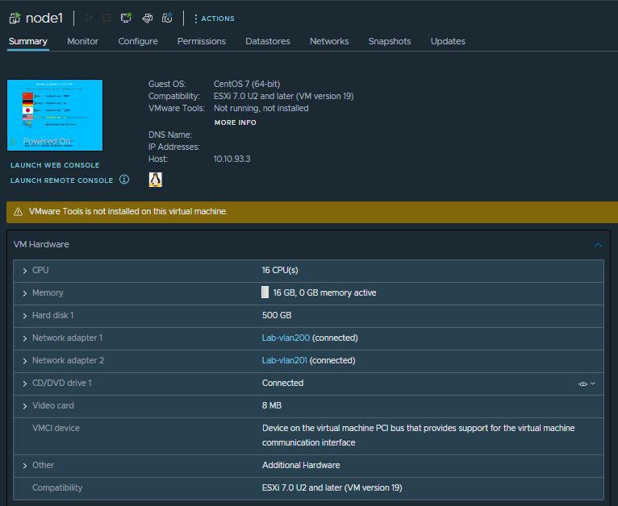This screenshot has width=618, height=506.
Task: Switch to the Monitor tab
Action: 82,41
